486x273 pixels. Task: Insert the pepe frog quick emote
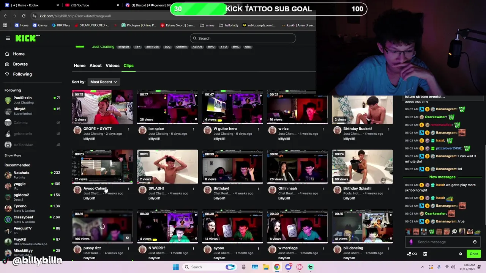pos(477,232)
